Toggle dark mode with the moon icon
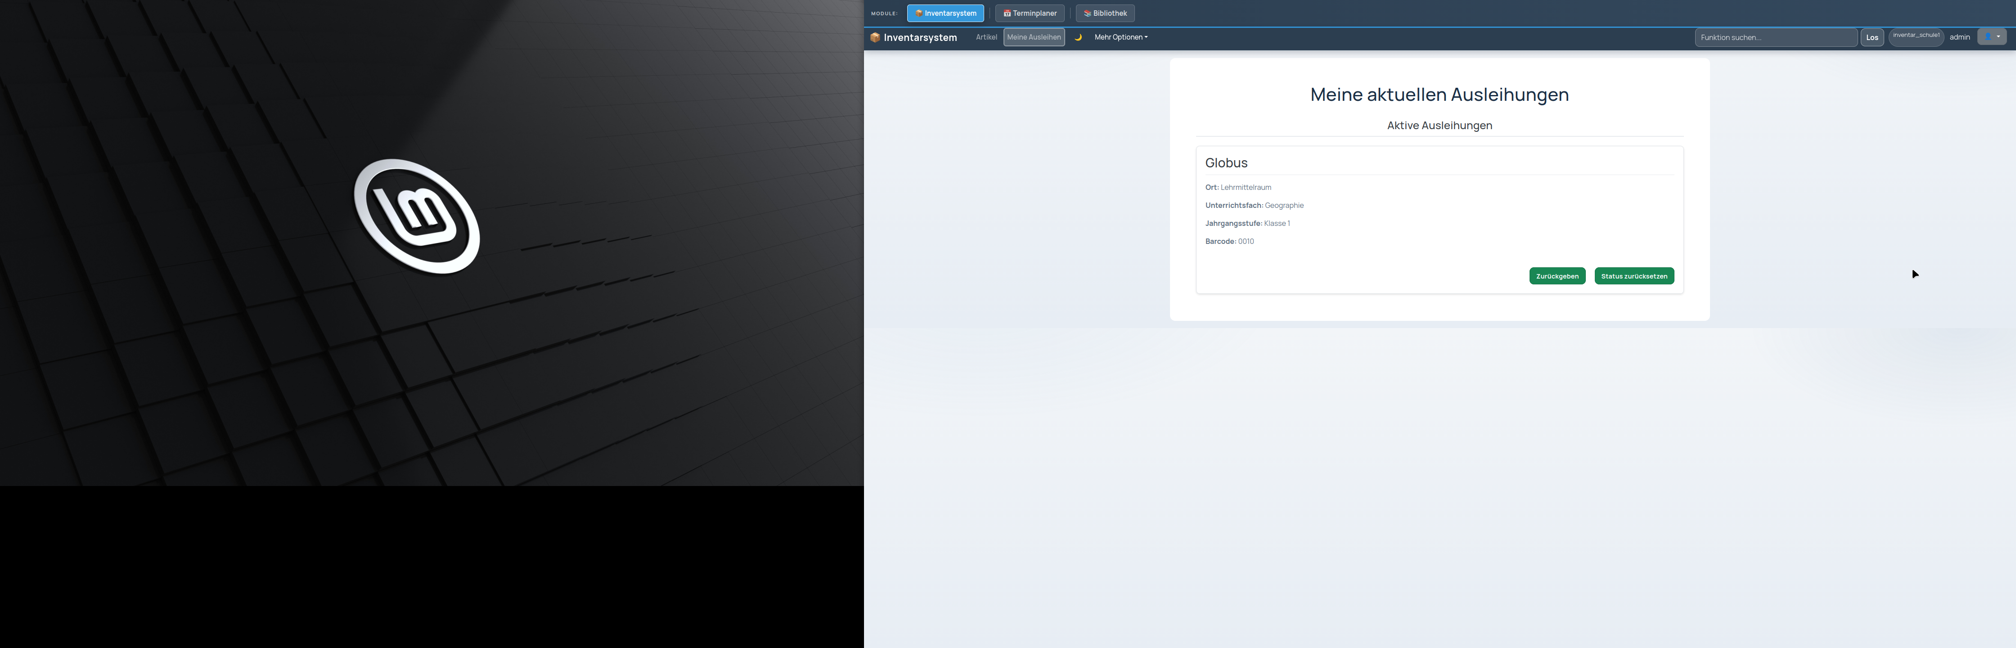 click(x=1078, y=37)
